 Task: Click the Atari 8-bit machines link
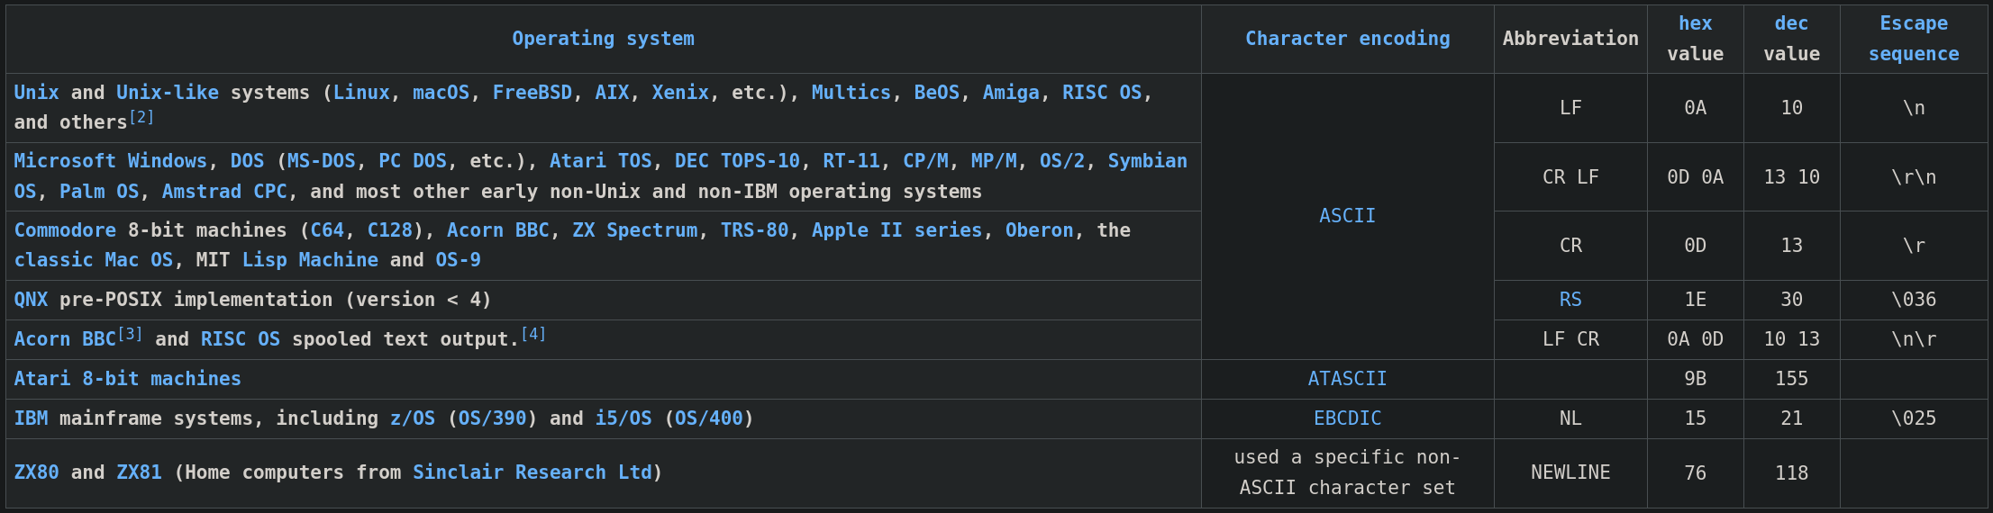point(127,379)
